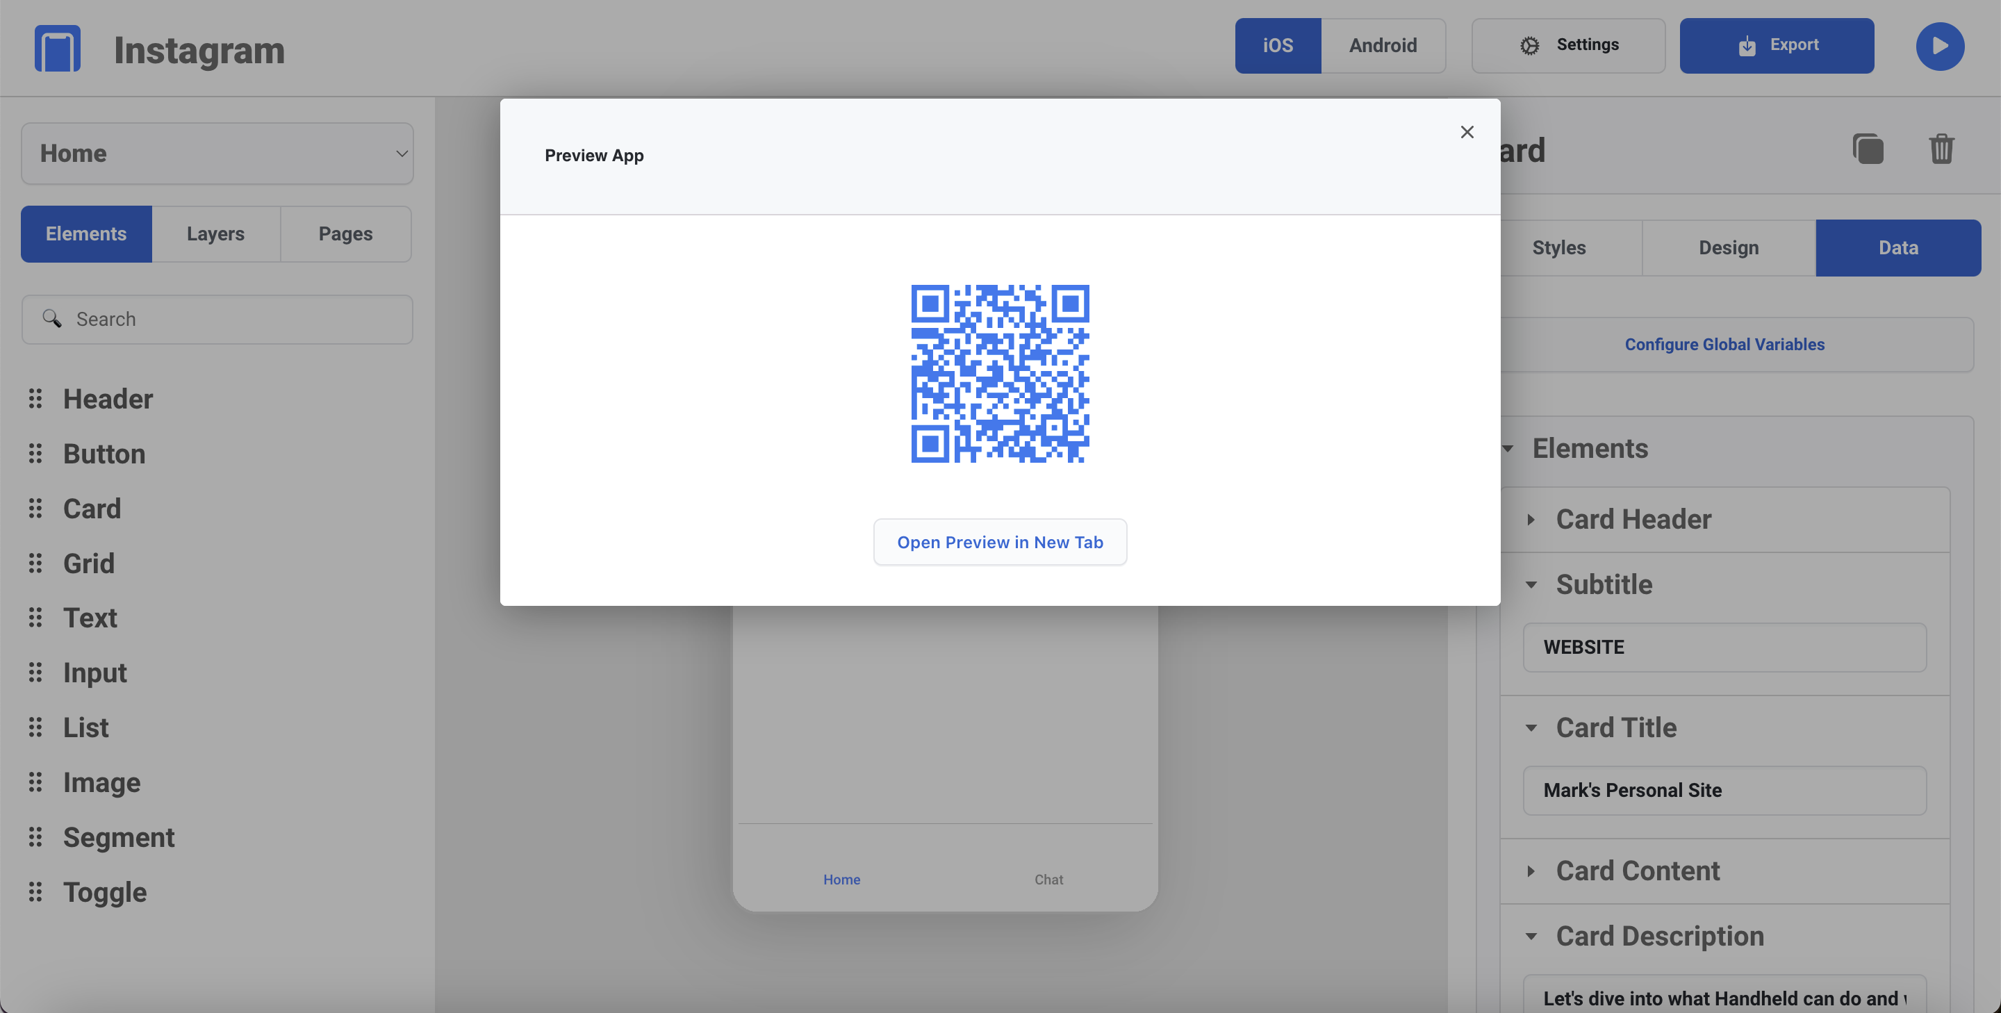Select the Text element
The width and height of the screenshot is (2001, 1013).
tap(90, 618)
